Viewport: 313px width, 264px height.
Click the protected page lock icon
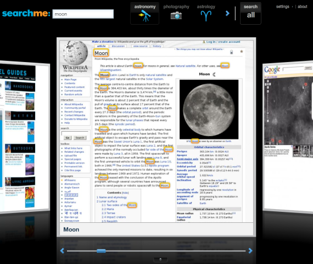coord(231,52)
